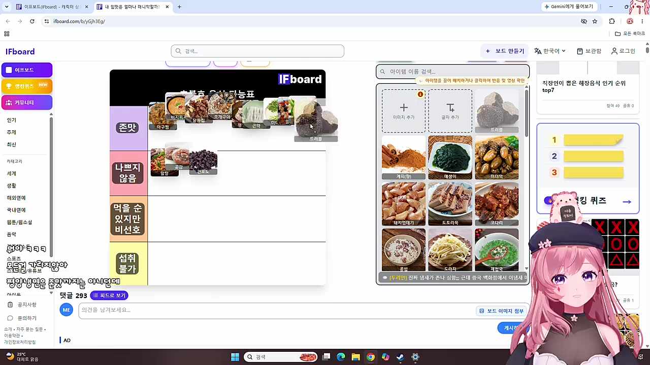Select 인기 in the left sidebar
650x365 pixels.
click(12, 120)
